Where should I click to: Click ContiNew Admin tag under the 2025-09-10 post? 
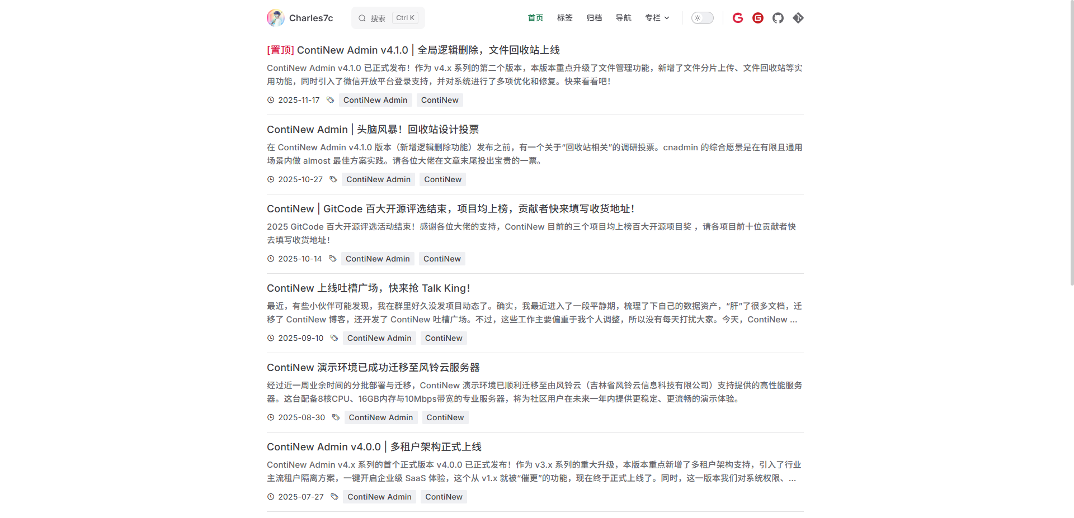379,338
